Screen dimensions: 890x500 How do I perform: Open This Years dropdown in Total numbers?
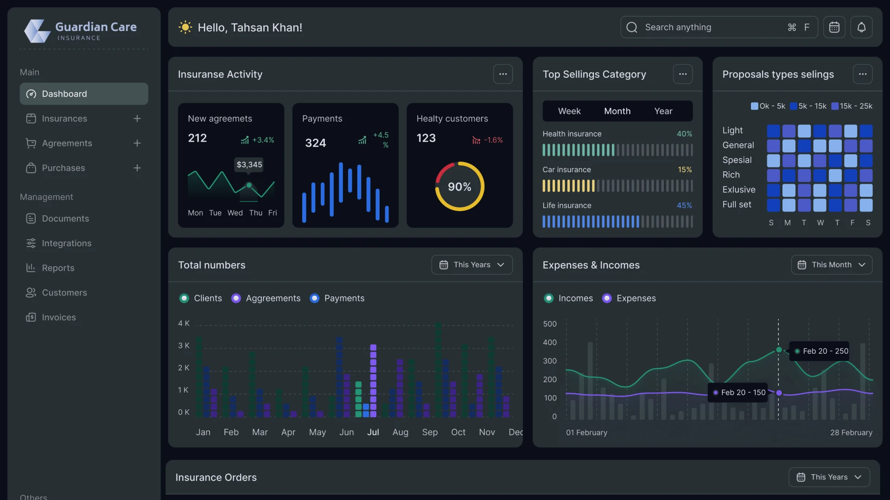(x=471, y=265)
